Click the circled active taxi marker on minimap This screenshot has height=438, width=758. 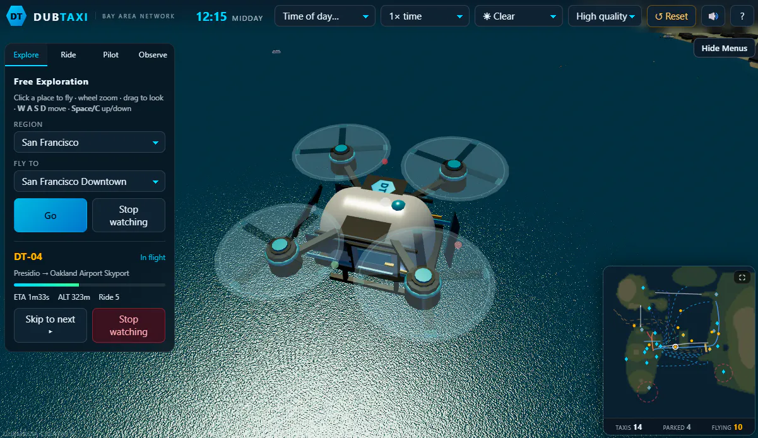(675, 346)
